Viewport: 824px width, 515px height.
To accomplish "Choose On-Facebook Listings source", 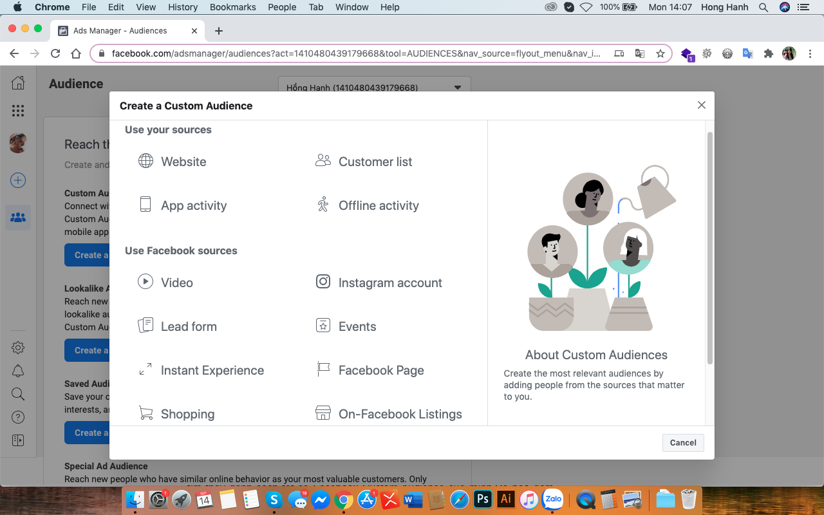I will 389,414.
